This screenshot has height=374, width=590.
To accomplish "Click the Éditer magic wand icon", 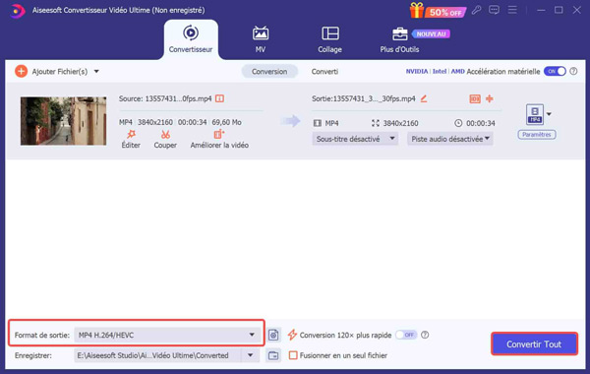I will tap(131, 134).
